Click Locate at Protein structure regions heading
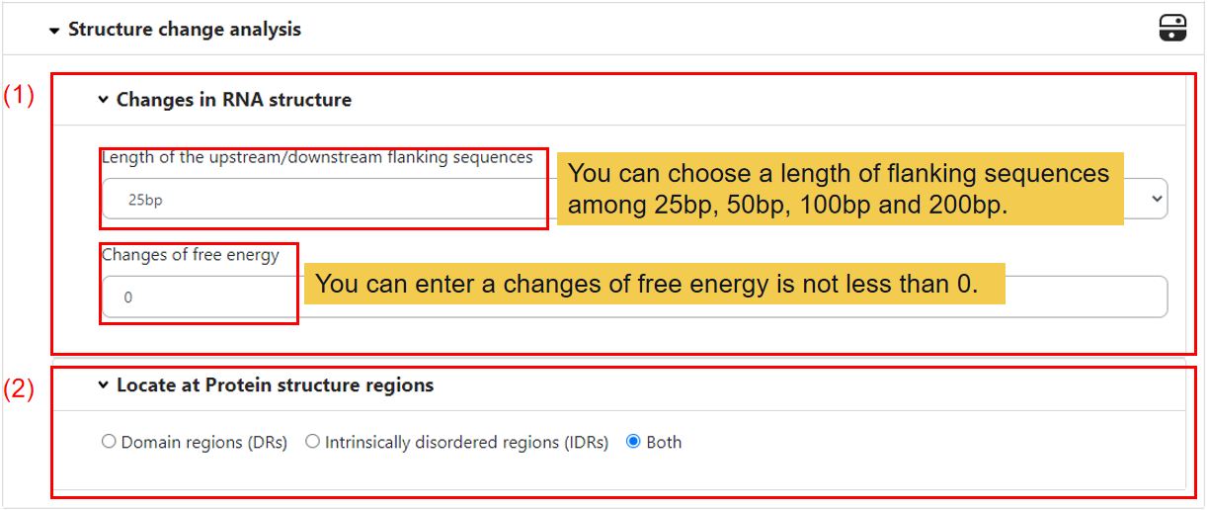The height and width of the screenshot is (510, 1208). [x=275, y=385]
